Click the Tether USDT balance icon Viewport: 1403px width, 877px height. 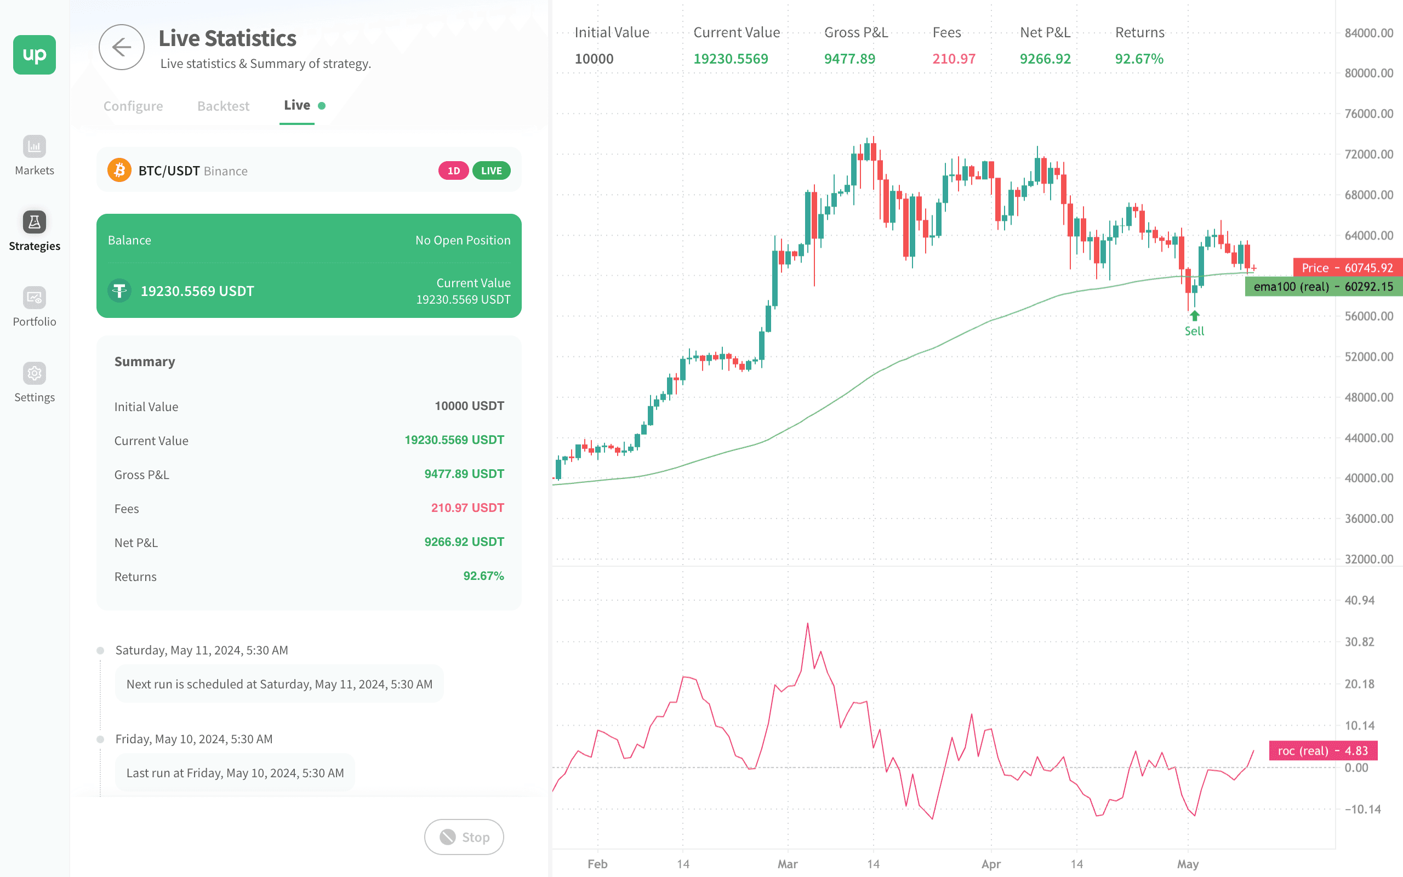coord(120,291)
